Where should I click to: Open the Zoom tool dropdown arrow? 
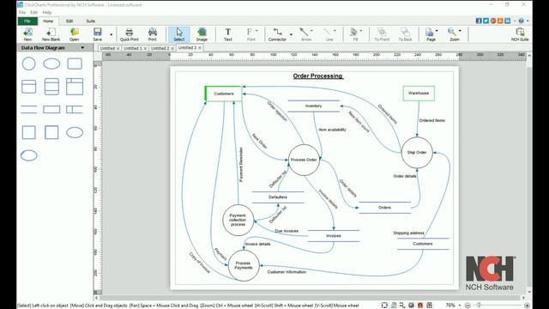(460, 31)
